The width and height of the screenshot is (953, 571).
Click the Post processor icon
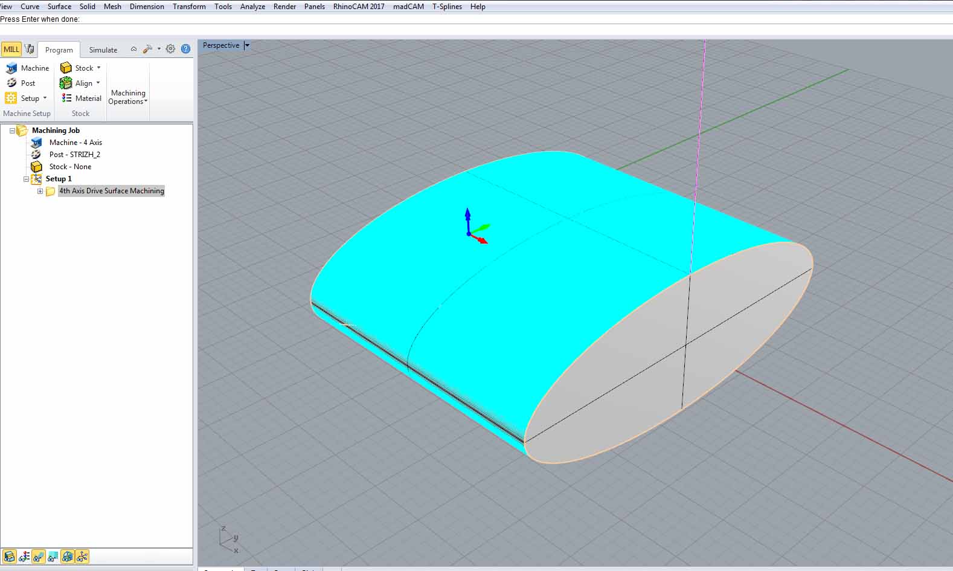(11, 83)
